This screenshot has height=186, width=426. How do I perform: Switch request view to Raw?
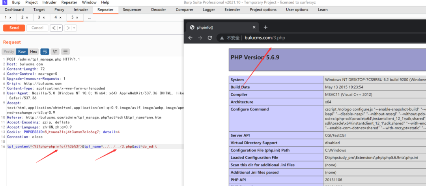pos(22,52)
